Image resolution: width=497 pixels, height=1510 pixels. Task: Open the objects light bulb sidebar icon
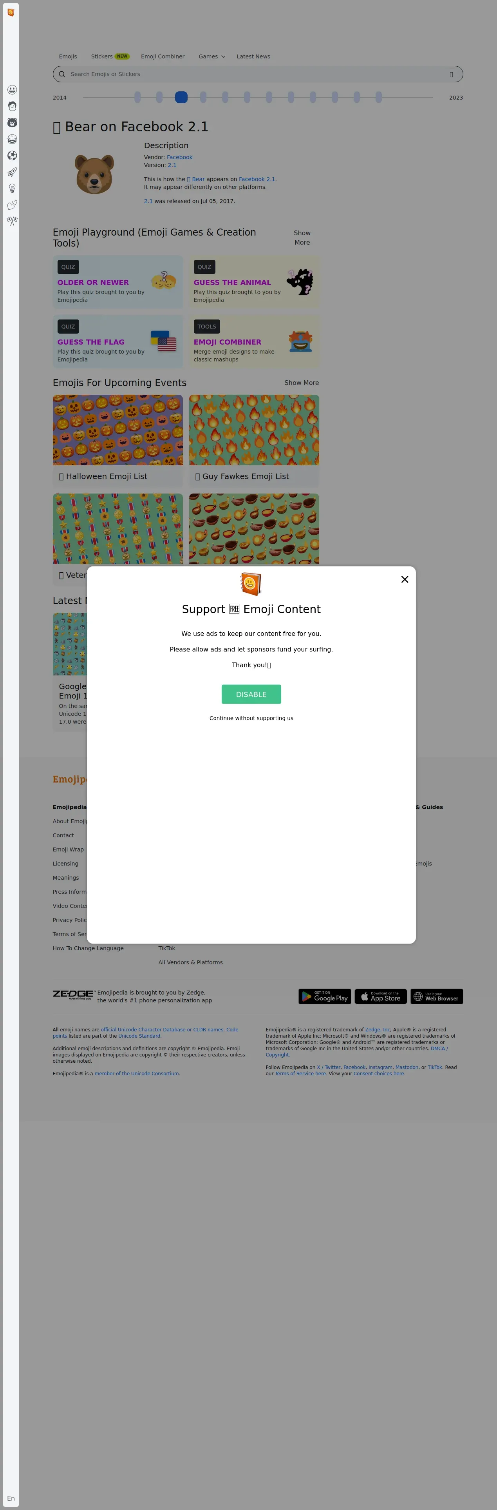click(x=12, y=188)
